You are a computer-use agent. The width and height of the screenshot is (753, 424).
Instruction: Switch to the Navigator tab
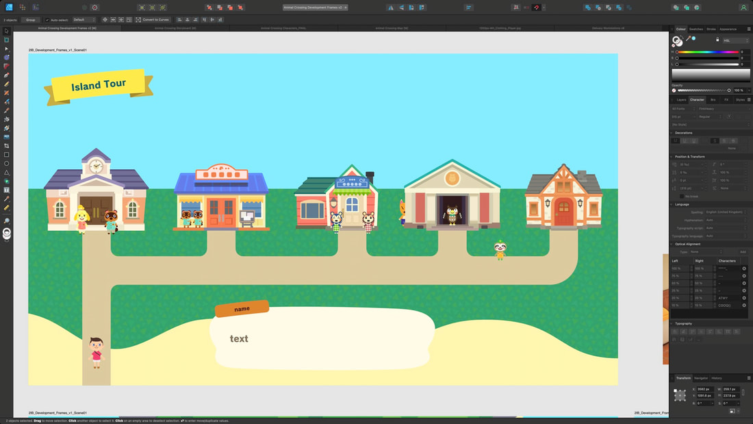(701, 378)
